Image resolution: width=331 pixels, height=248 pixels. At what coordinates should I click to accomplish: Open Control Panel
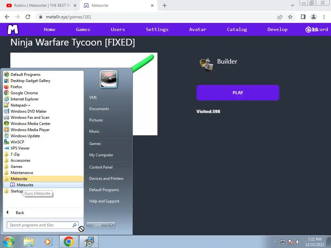(101, 167)
